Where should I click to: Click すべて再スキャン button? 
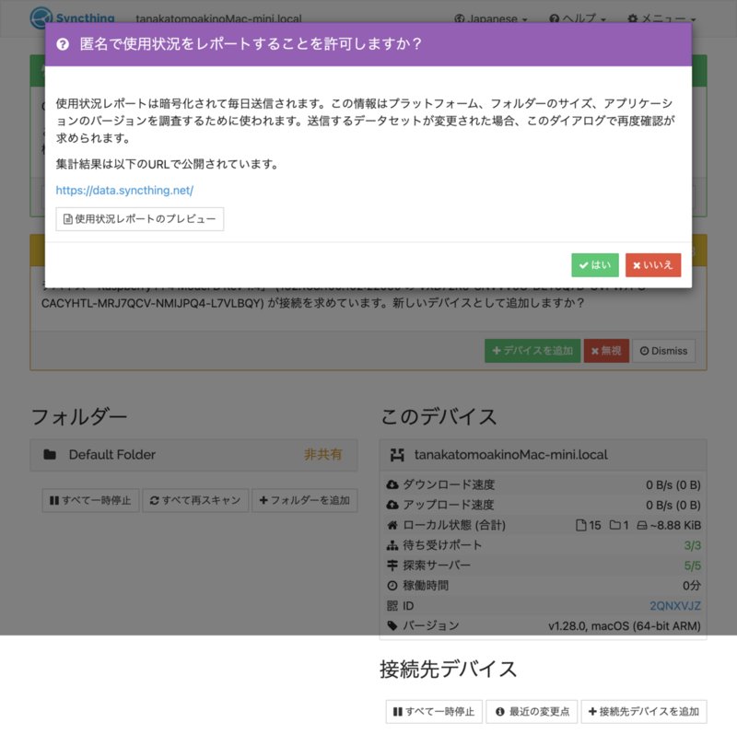pyautogui.click(x=195, y=500)
